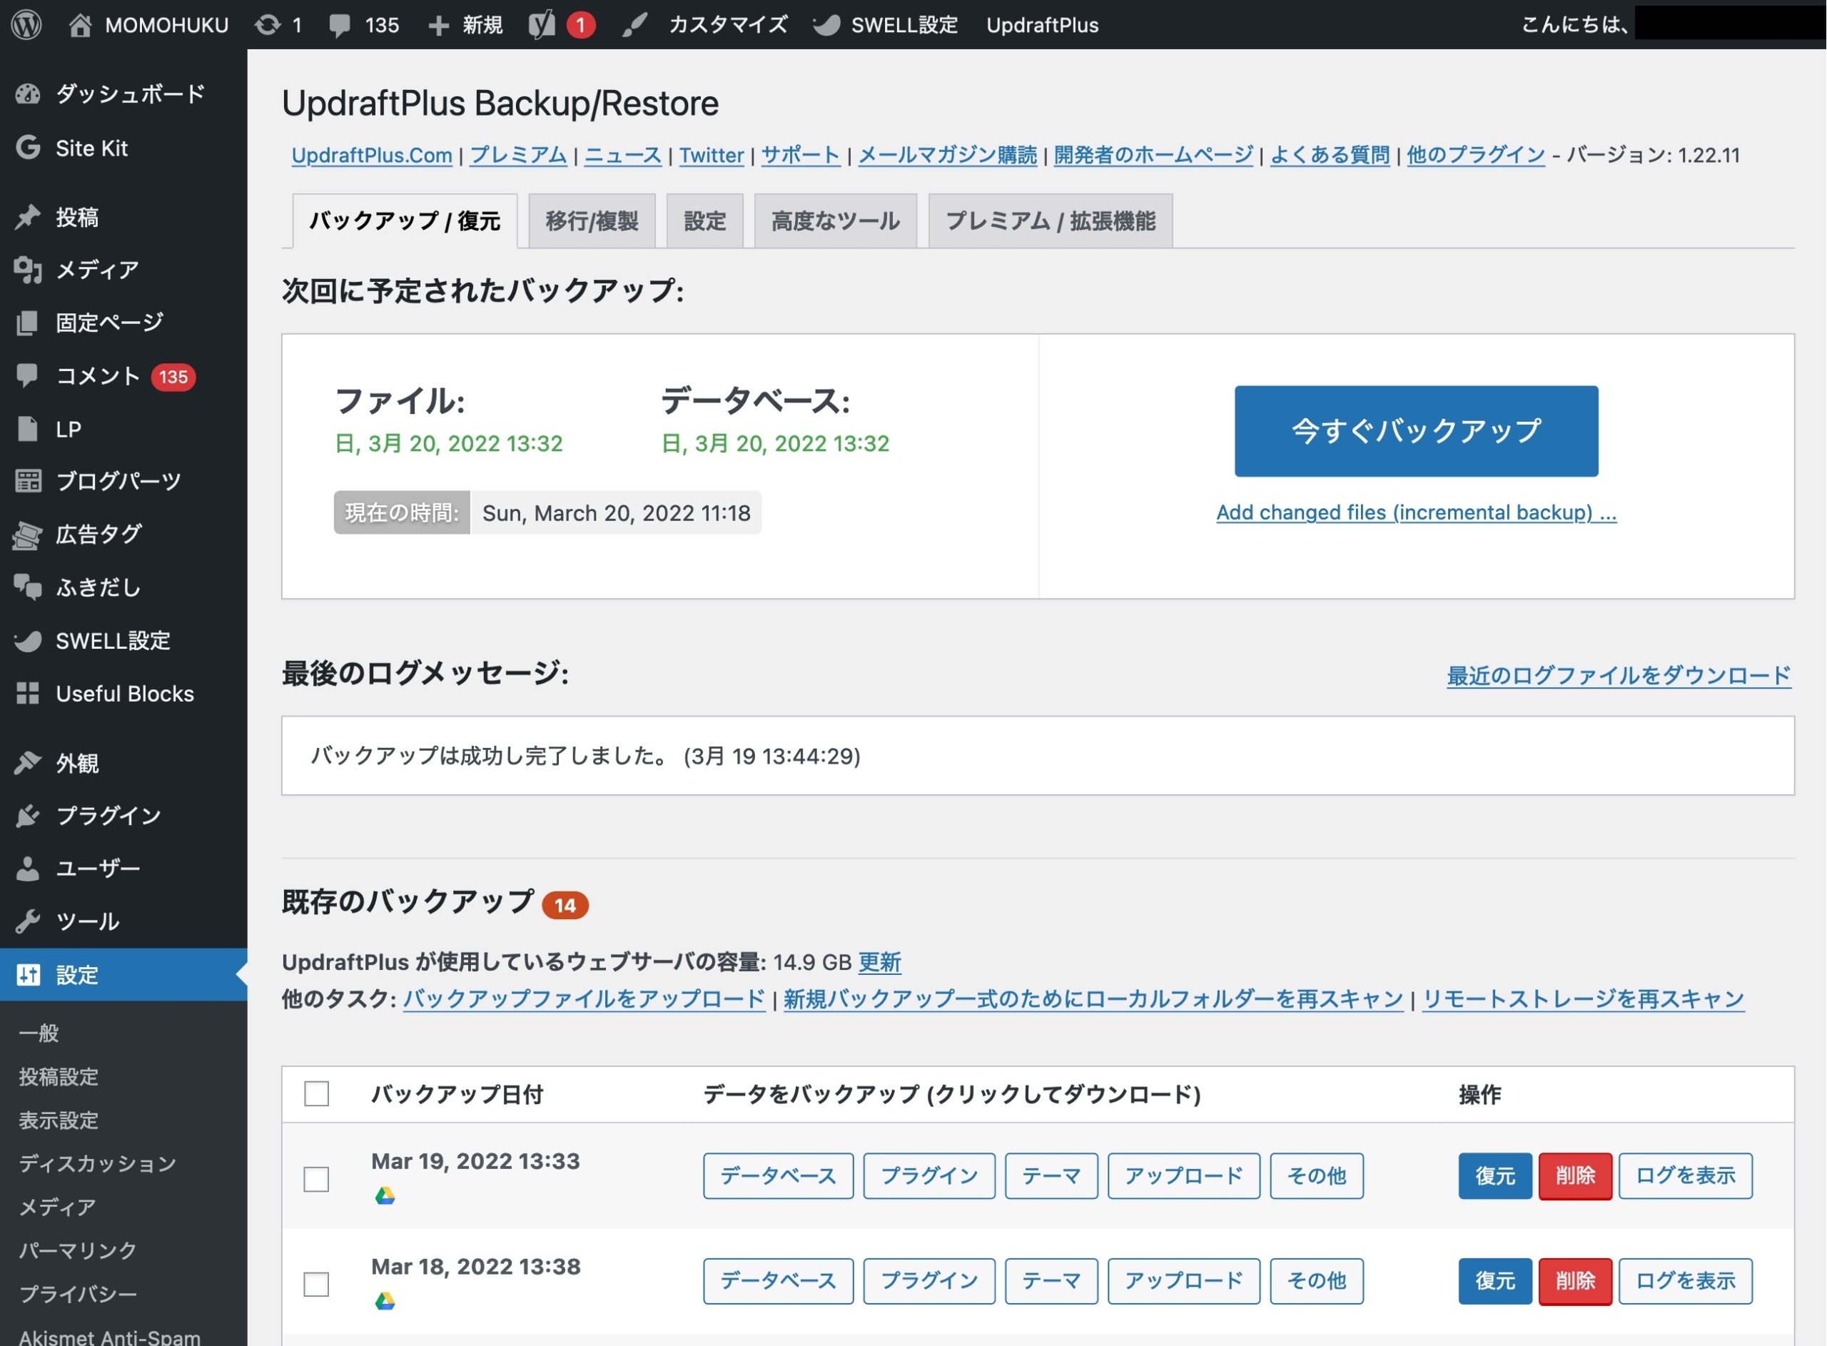This screenshot has height=1346, width=1827.
Task: Open パーマリンク submenu item
Action: pos(79,1250)
